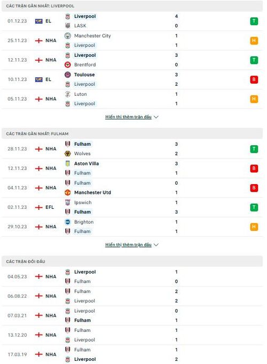
Task: Open the 04.05.23 Liverpool vs Fulham match row
Action: (132, 277)
